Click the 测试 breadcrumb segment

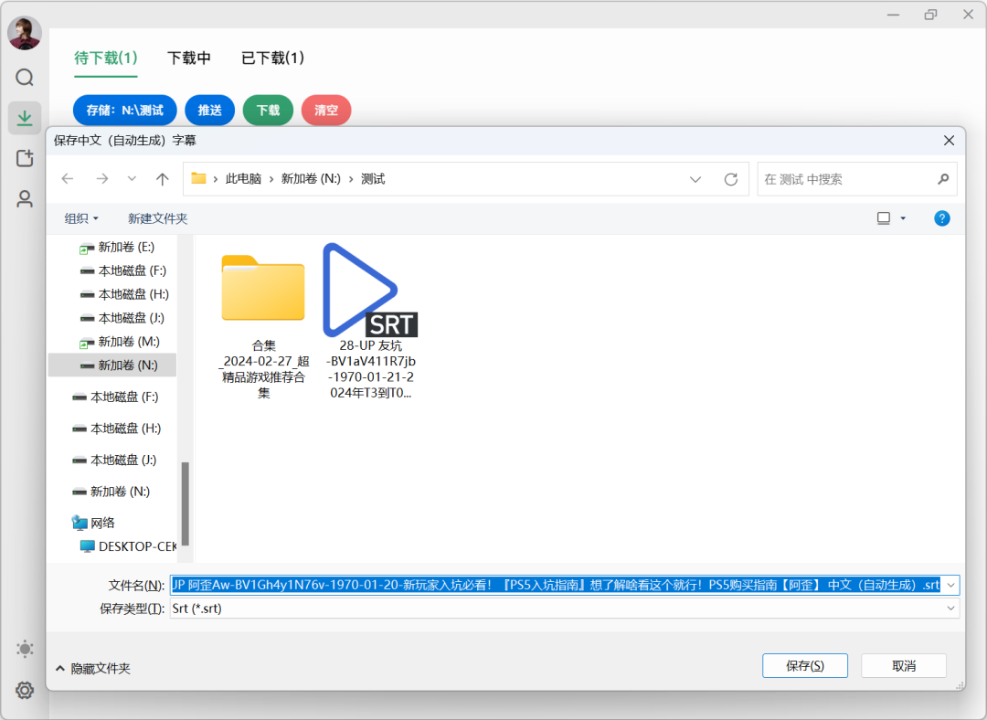click(373, 179)
